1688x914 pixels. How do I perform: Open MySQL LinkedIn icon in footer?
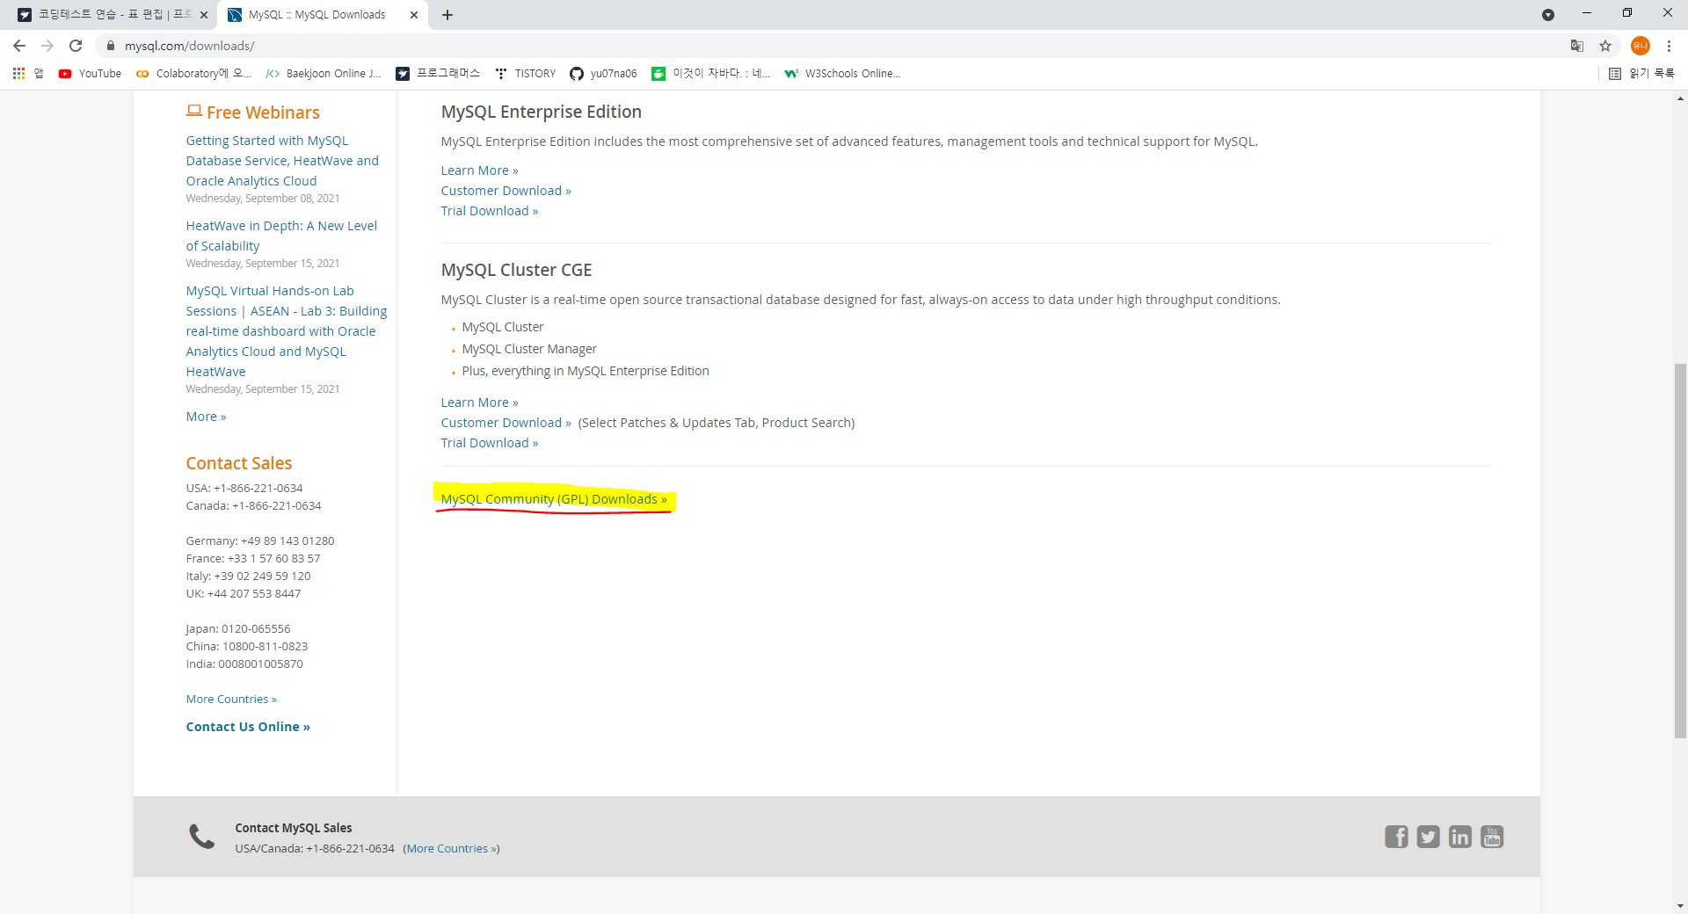(x=1459, y=837)
